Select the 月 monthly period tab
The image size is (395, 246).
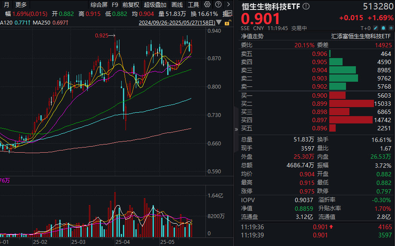click(x=6, y=5)
